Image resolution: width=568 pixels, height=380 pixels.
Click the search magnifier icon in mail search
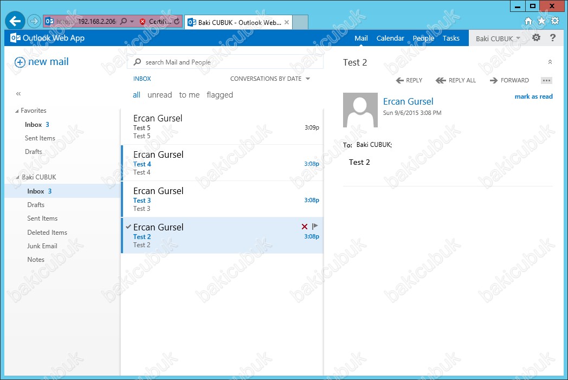point(137,62)
